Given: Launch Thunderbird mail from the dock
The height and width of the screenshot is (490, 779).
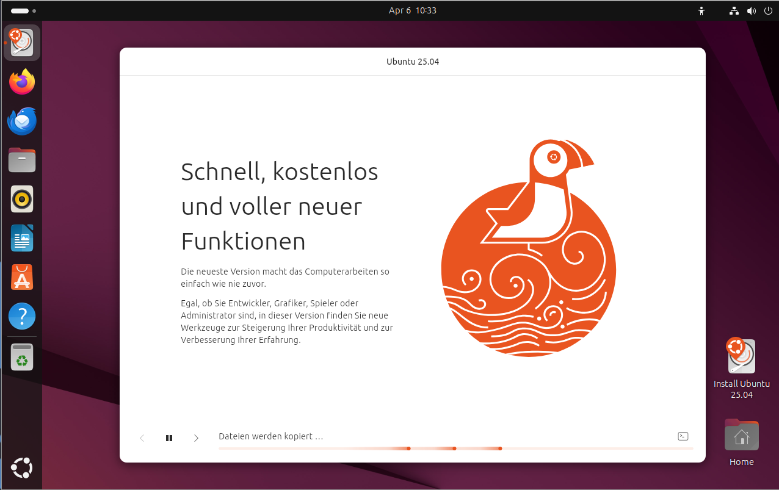Looking at the screenshot, I should point(22,121).
